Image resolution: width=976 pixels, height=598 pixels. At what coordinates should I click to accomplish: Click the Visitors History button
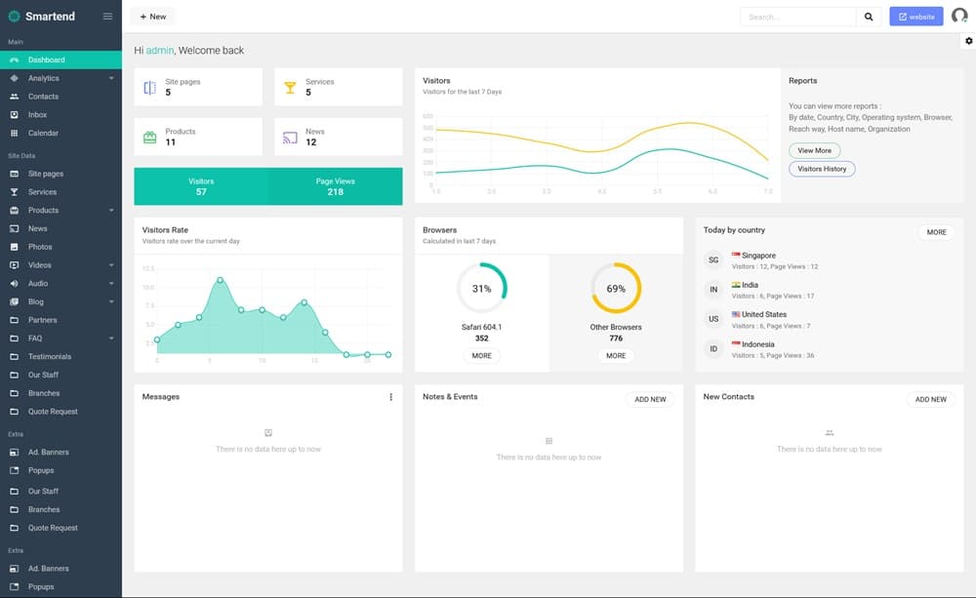coord(822,169)
